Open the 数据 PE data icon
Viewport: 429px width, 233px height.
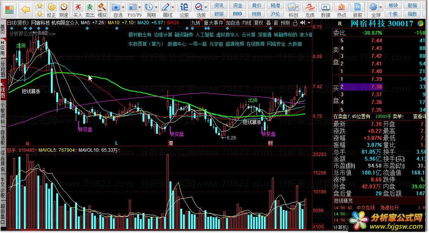coord(325,7)
